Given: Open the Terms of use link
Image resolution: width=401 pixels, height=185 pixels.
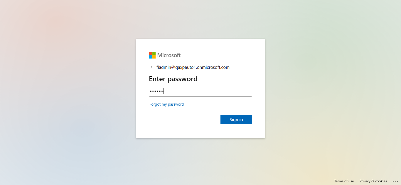Looking at the screenshot, I should [x=344, y=181].
